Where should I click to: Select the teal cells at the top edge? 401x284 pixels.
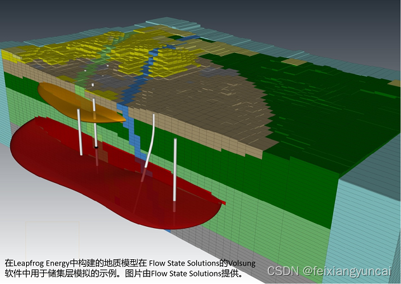(x=190, y=19)
